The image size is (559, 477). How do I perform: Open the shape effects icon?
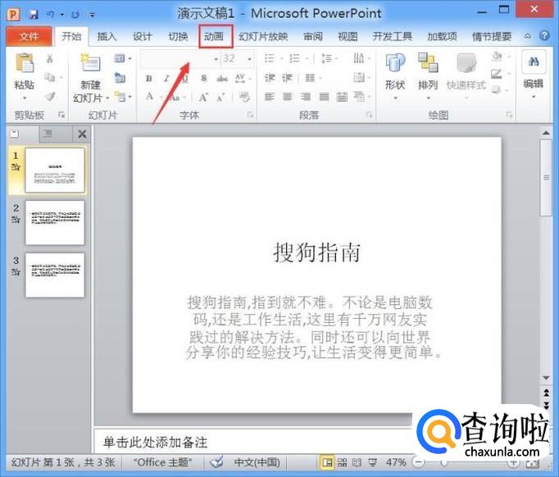click(x=496, y=89)
